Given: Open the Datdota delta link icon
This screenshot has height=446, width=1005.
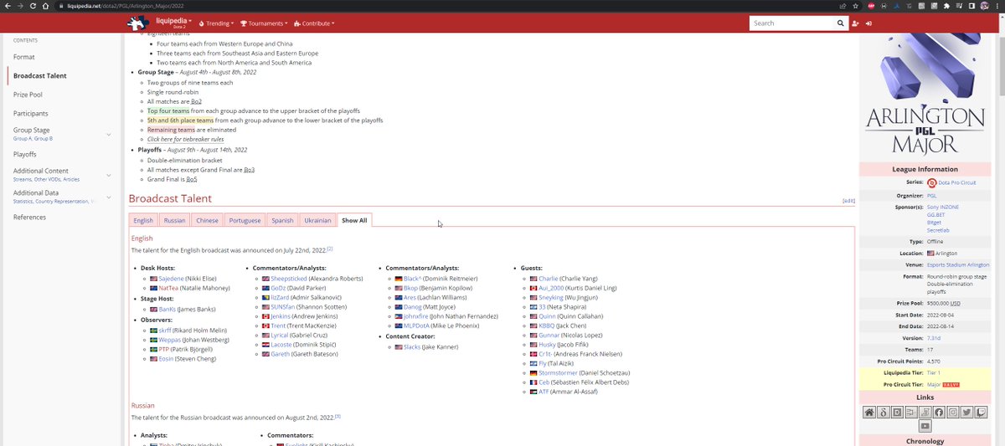Looking at the screenshot, I should (x=884, y=413).
